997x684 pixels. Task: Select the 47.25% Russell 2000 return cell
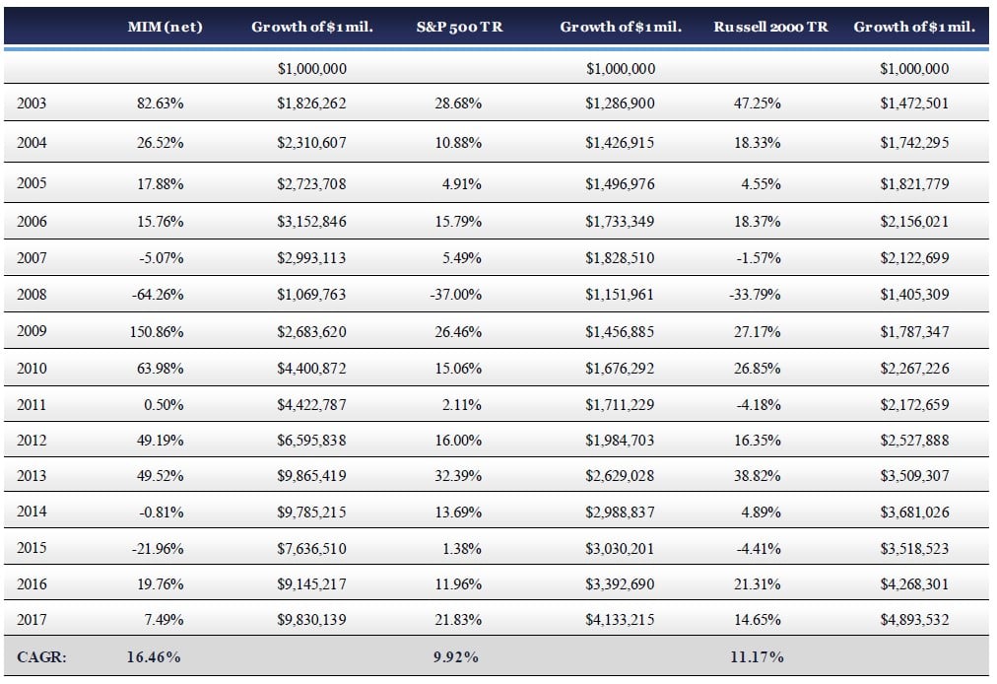(759, 103)
